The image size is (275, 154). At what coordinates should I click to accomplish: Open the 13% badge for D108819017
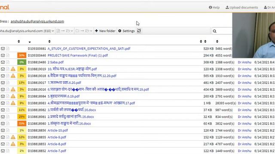(x=22, y=83)
